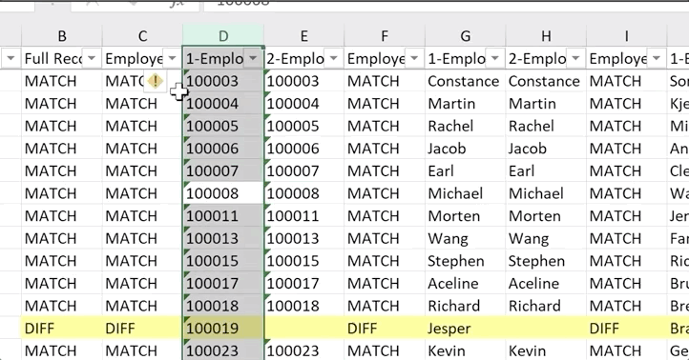This screenshot has width=689, height=360.
Task: Expand the filter arrow in column E
Action: 333,58
